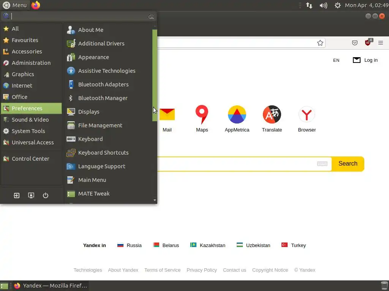Image resolution: width=389 pixels, height=291 pixels.
Task: Open Assistive Technologies
Action: pyautogui.click(x=108, y=71)
